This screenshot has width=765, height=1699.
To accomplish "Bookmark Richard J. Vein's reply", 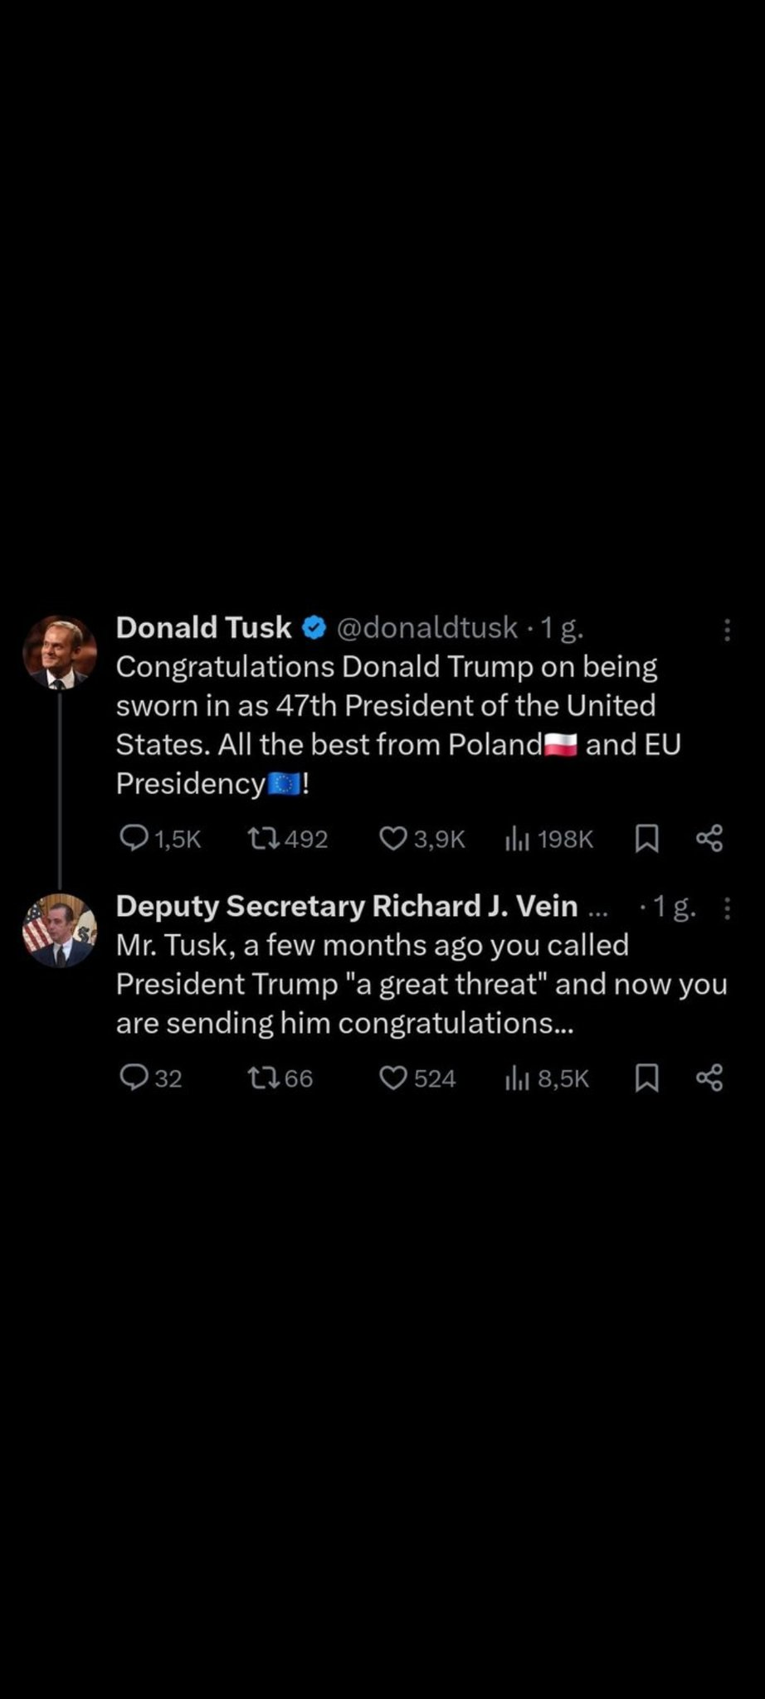I will [x=646, y=1077].
